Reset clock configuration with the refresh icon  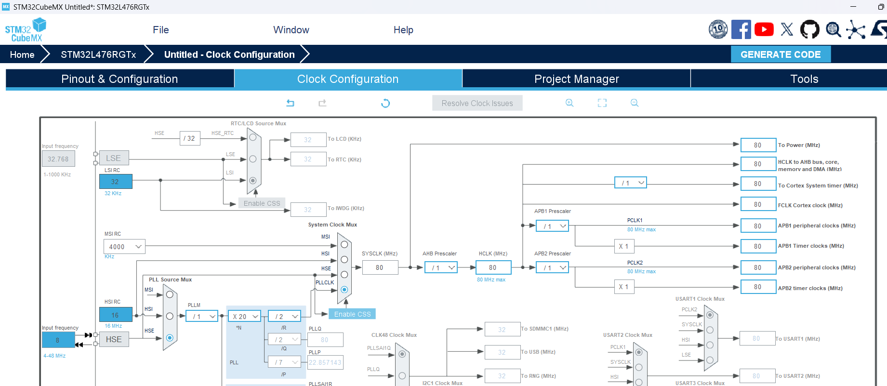pos(385,103)
